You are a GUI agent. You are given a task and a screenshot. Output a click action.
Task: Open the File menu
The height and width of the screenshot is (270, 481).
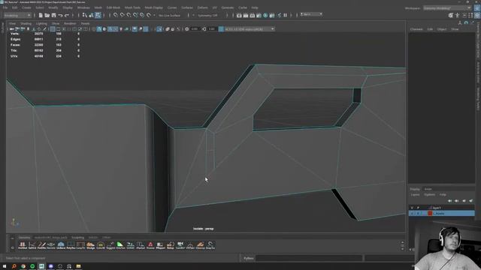(x=5, y=7)
